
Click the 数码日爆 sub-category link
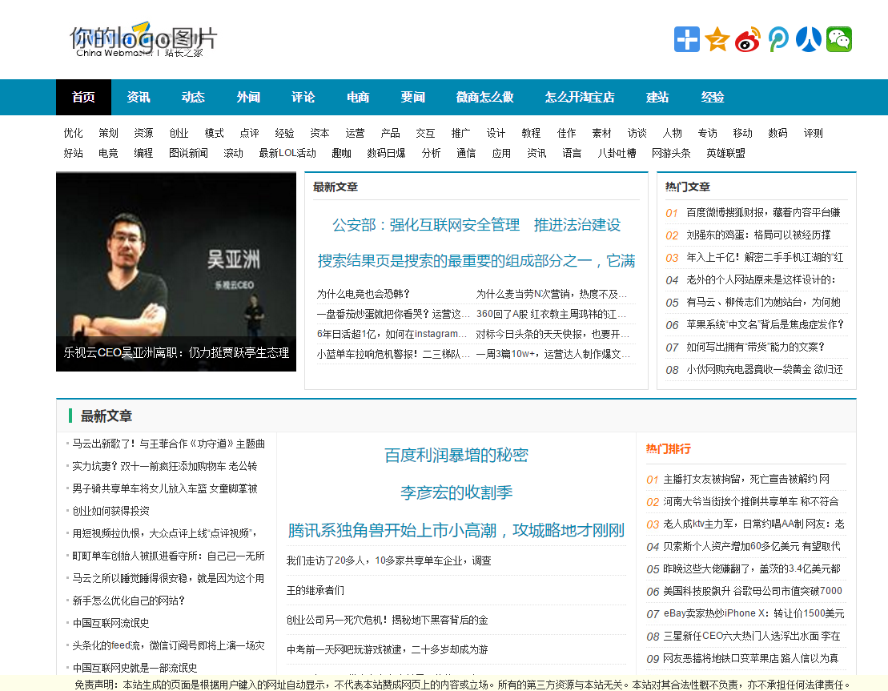(x=386, y=153)
